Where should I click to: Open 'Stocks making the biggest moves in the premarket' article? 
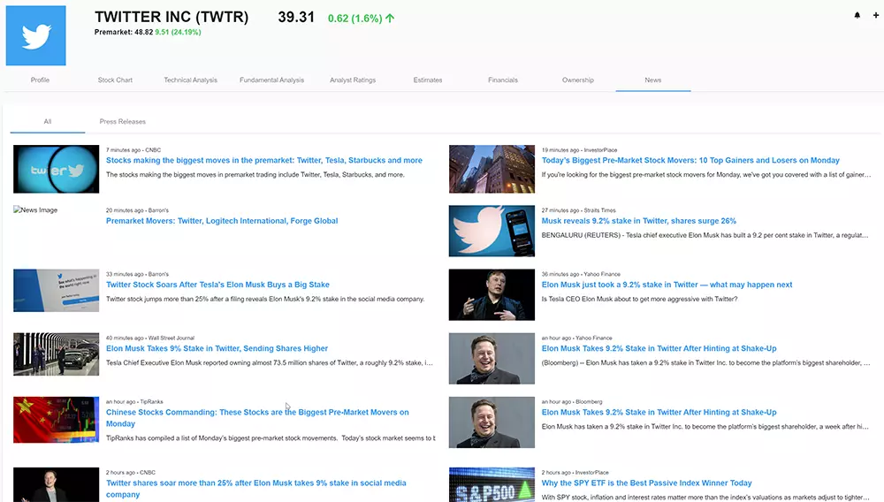(x=263, y=160)
